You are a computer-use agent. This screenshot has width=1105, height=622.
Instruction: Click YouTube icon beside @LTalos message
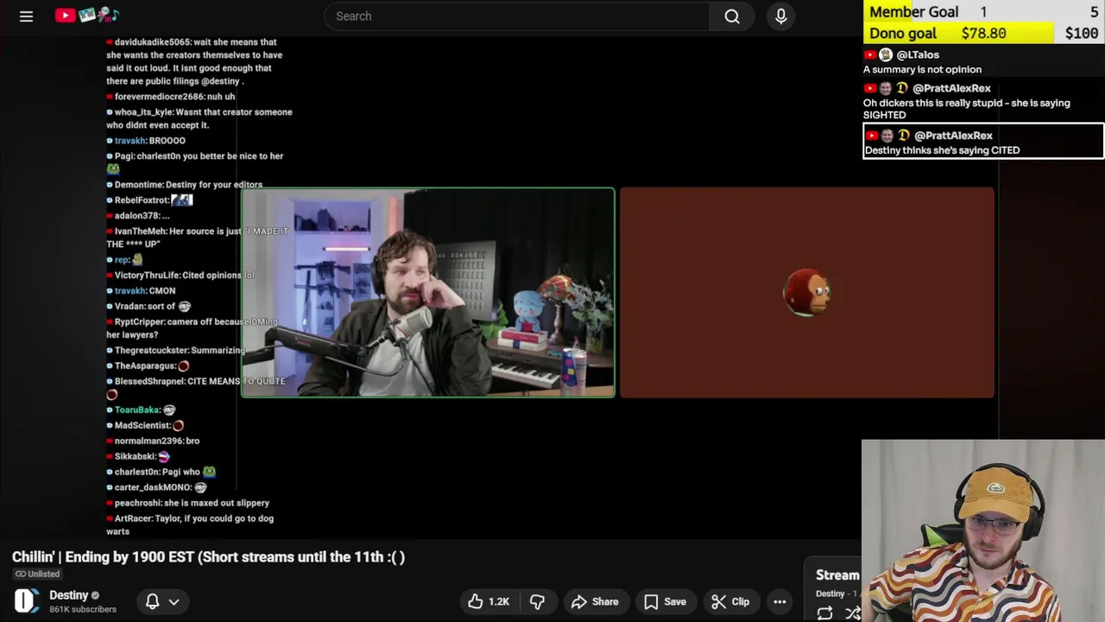click(x=870, y=54)
